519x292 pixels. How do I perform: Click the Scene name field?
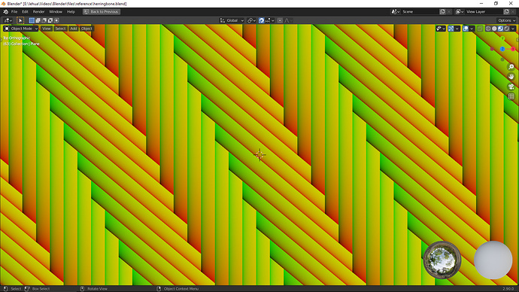click(420, 11)
